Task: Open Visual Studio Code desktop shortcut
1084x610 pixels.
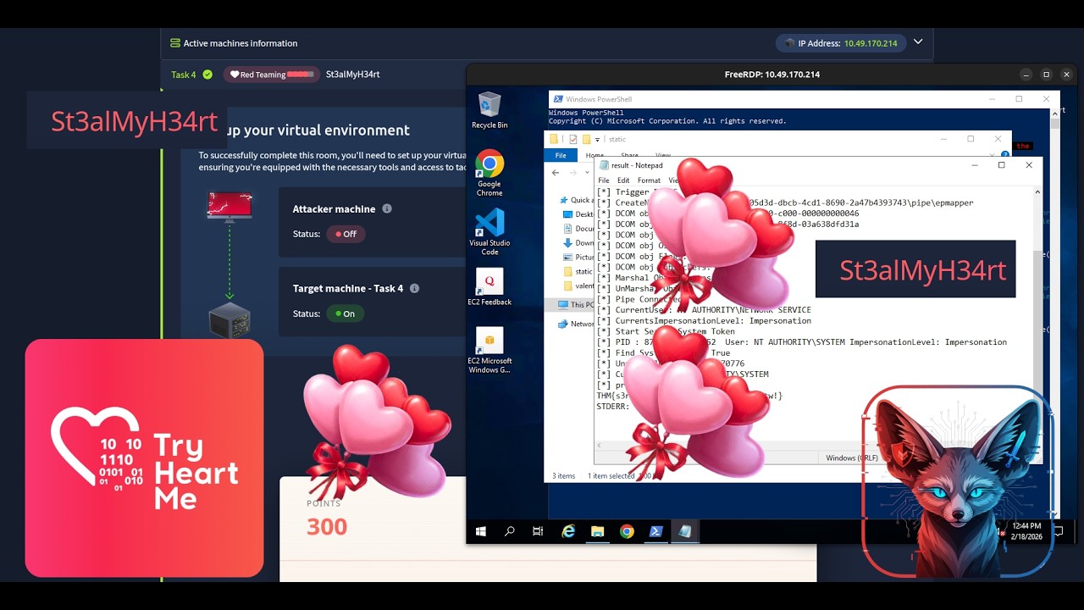Action: (x=489, y=231)
